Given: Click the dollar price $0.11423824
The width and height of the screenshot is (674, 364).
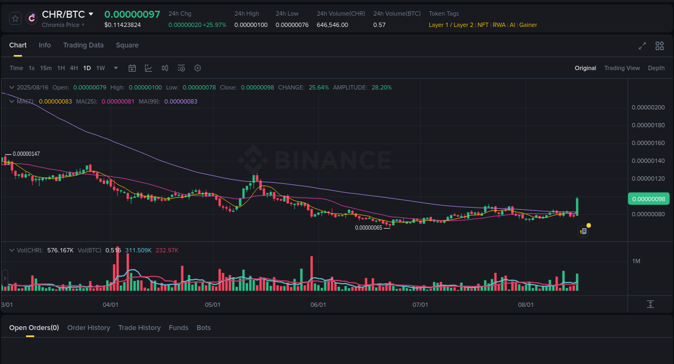Looking at the screenshot, I should click(122, 25).
